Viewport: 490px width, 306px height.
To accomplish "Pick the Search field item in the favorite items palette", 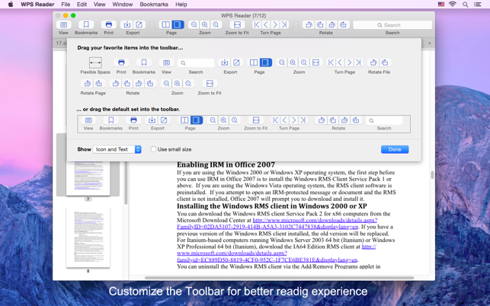I will pos(196,65).
